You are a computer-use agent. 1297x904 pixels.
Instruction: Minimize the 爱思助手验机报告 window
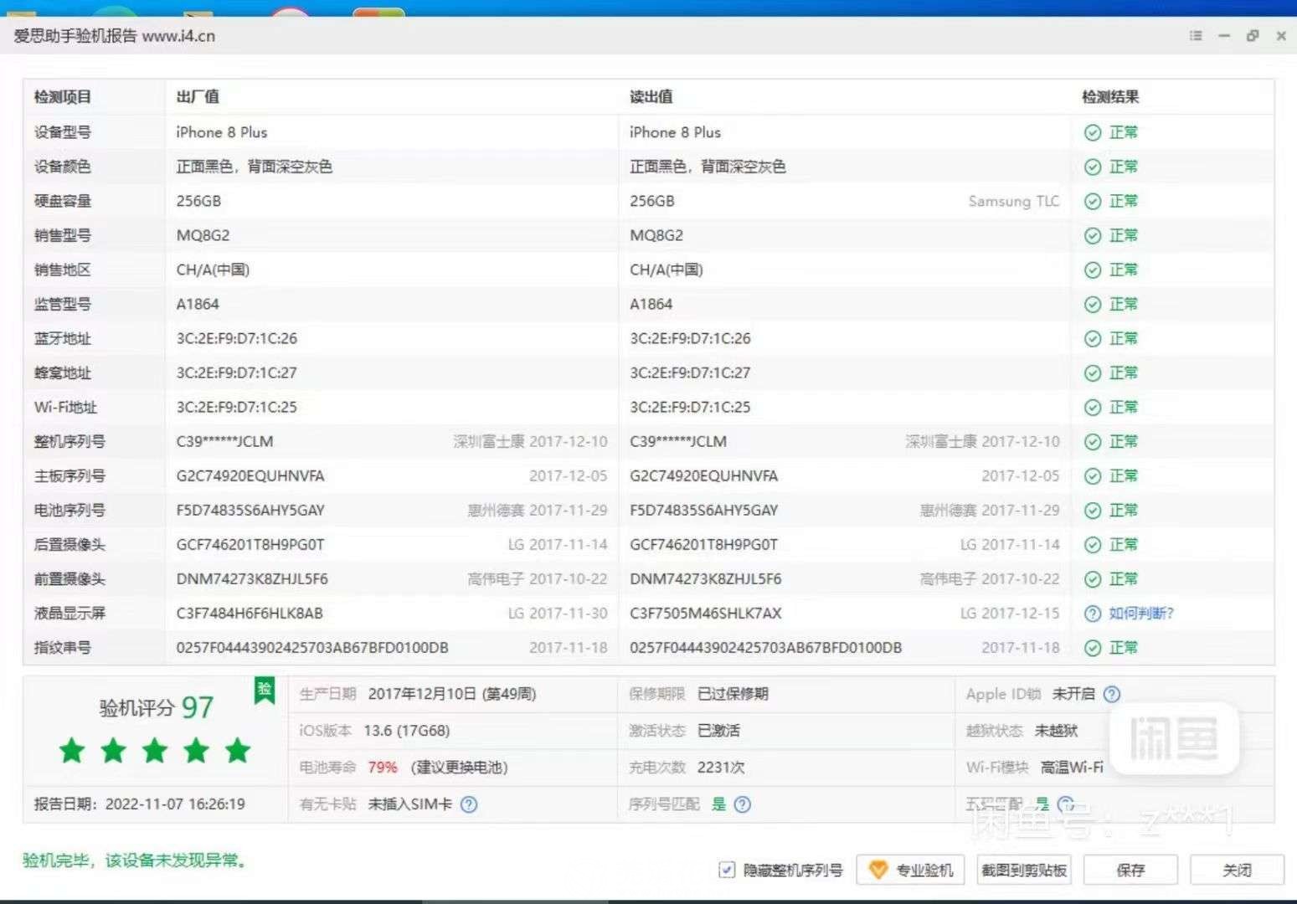[x=1224, y=36]
